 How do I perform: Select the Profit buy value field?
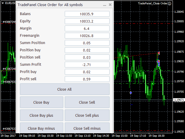coord(87,72)
